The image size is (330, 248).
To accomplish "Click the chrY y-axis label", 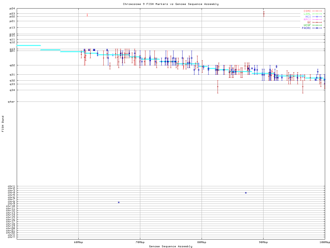I will click(x=11, y=237).
